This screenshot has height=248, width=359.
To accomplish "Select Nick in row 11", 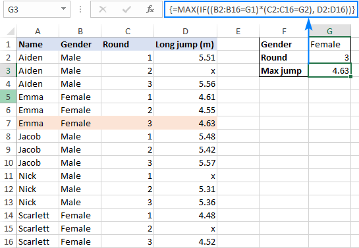I will 38,176.
